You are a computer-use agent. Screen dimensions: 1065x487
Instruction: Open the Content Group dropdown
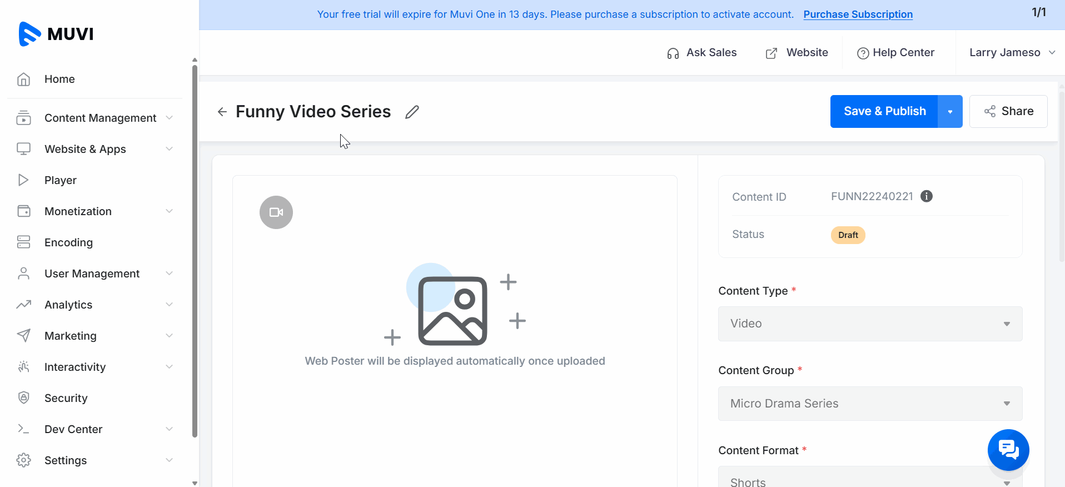coord(870,404)
